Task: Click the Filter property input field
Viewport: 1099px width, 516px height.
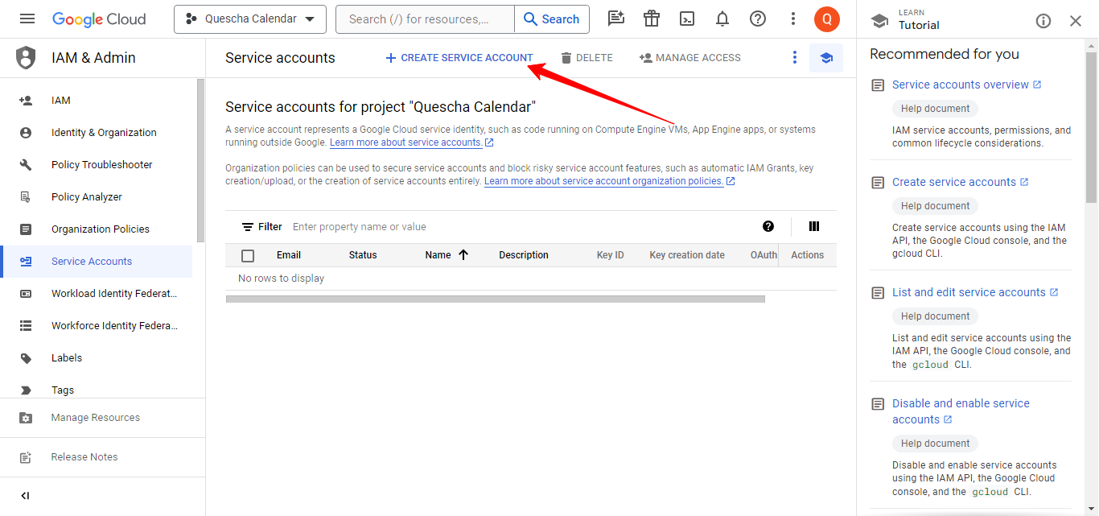Action: [515, 227]
